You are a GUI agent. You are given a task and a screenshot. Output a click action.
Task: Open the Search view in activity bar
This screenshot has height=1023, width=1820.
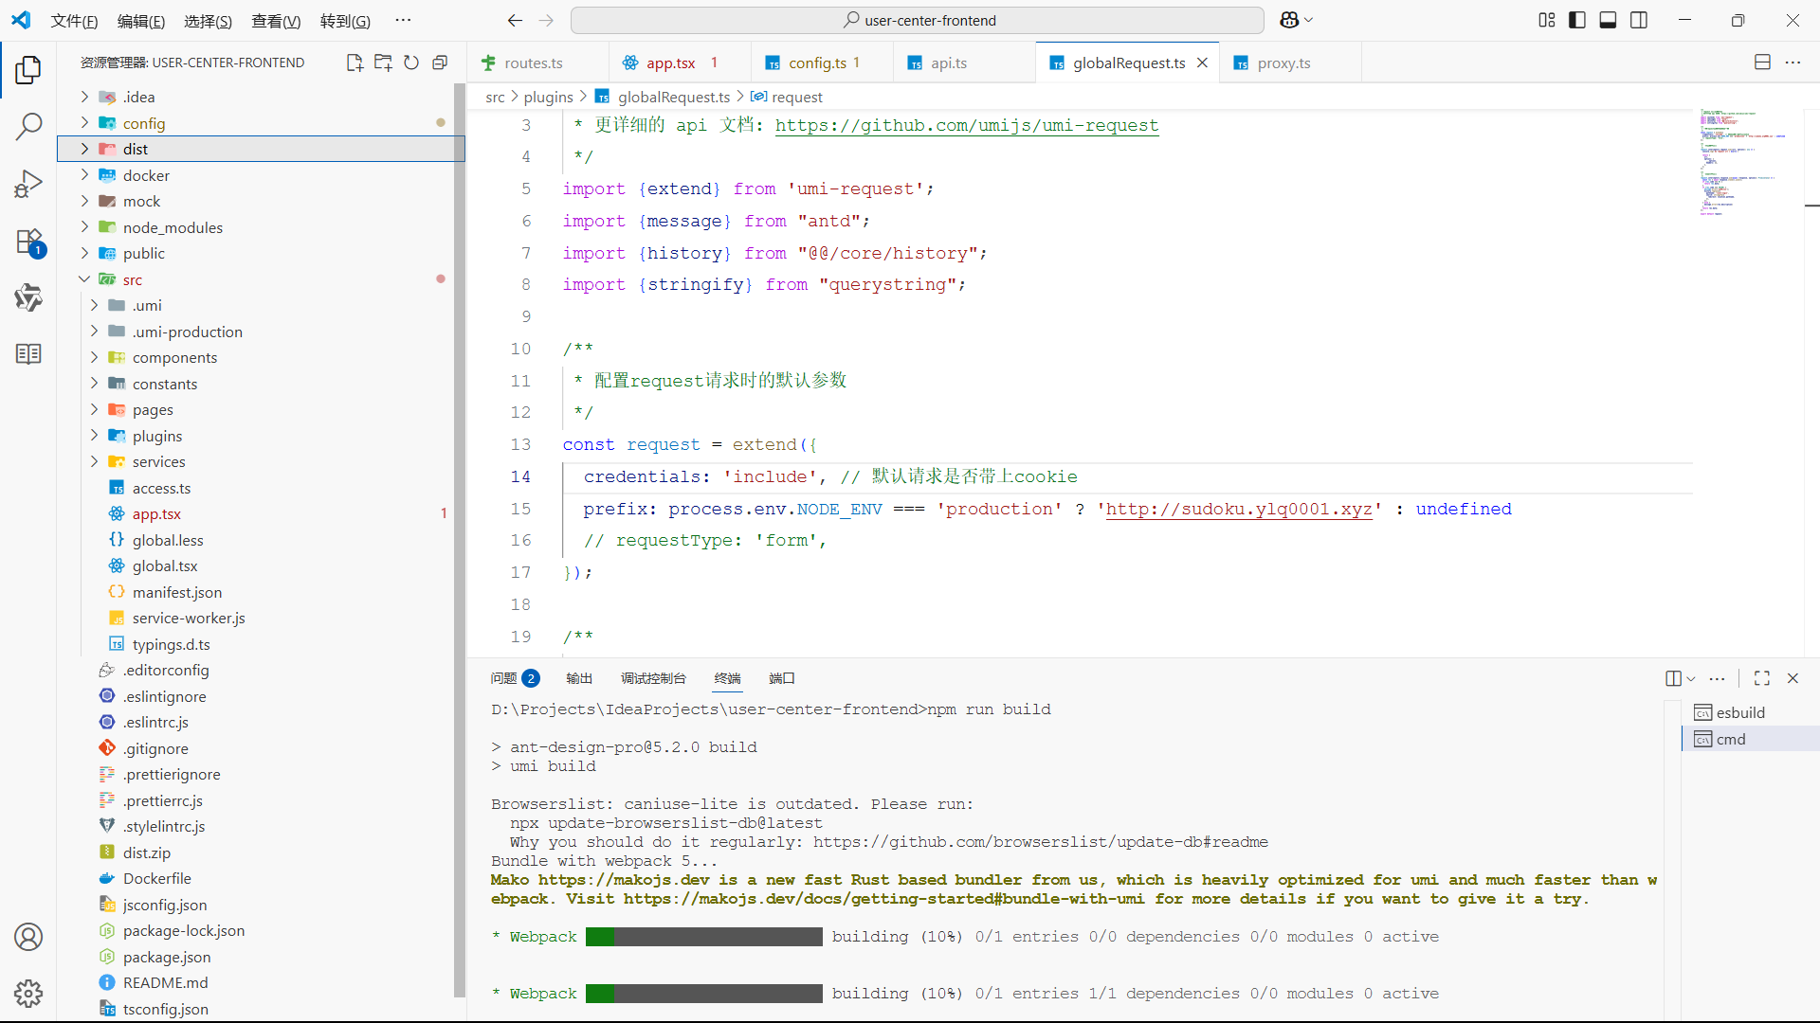[28, 126]
